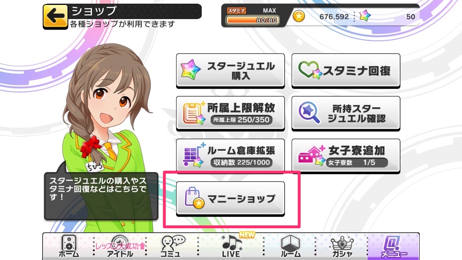Open ルーム cube icon
This screenshot has height=260, width=462.
290,247
